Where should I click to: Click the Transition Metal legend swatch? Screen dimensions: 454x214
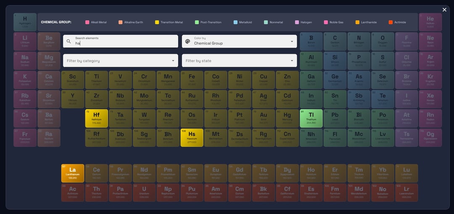(157, 22)
